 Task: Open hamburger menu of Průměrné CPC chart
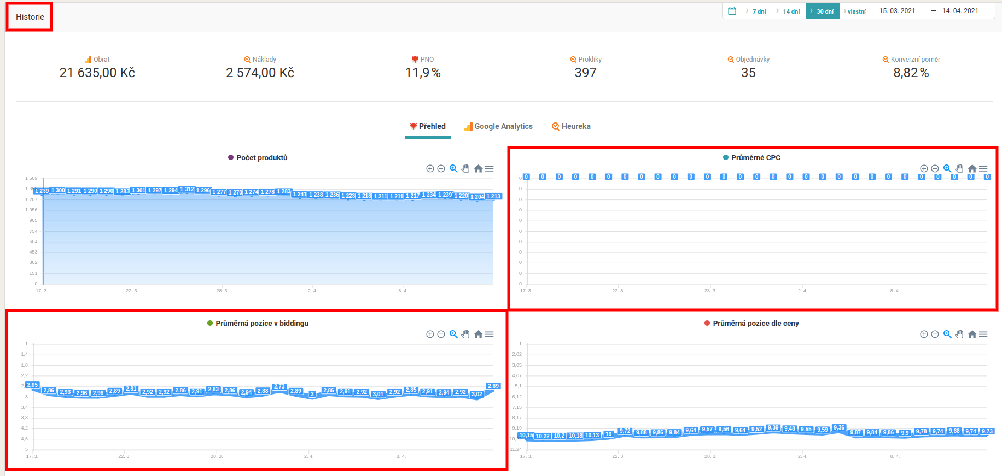[983, 169]
